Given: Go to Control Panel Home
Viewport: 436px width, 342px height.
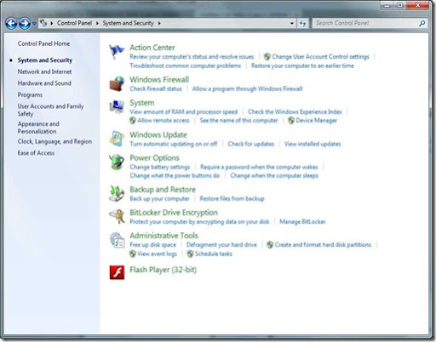Looking at the screenshot, I should coord(43,43).
